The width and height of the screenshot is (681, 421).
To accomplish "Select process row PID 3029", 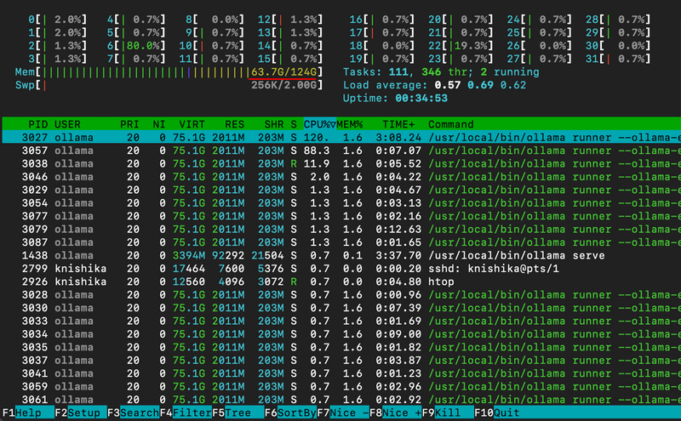I will (x=341, y=191).
